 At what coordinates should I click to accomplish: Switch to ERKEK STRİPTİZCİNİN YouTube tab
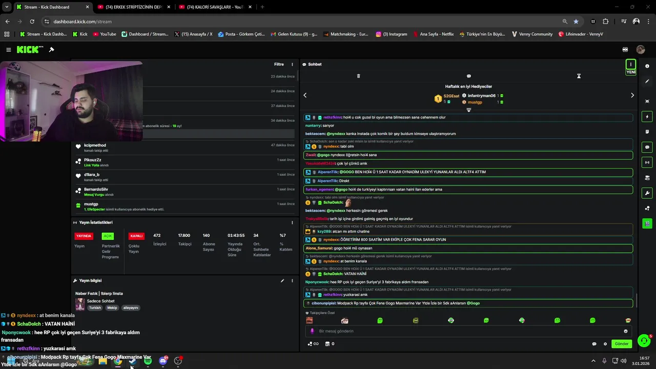point(134,7)
